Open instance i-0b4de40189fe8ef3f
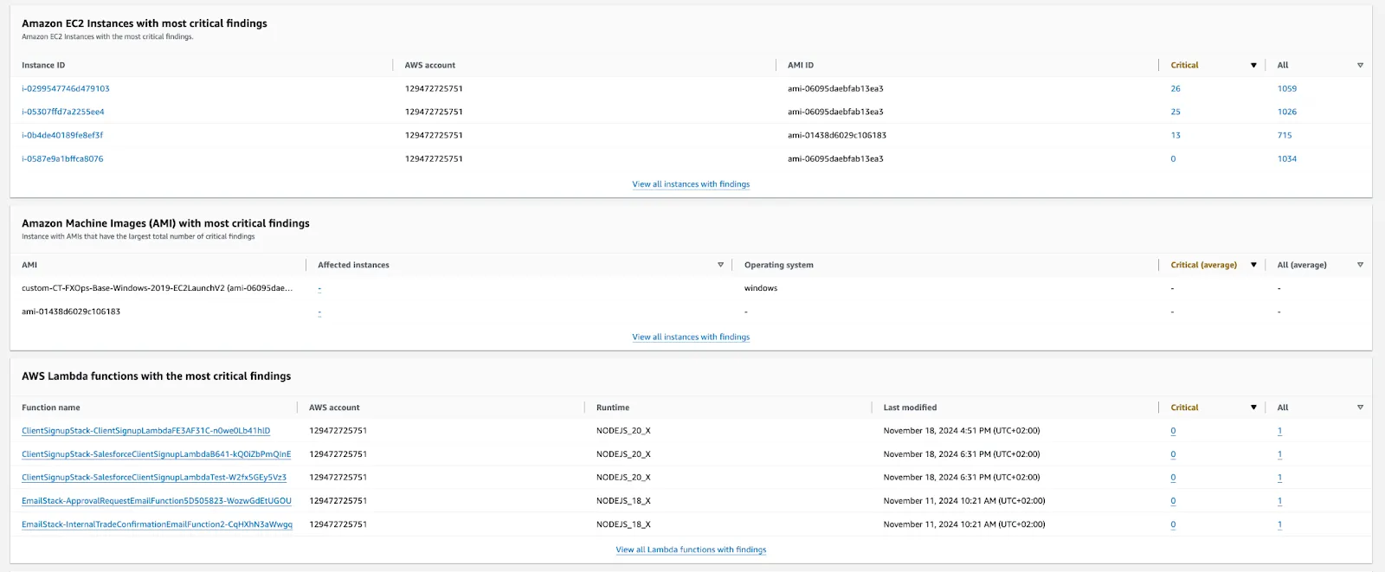Screen dimensions: 1385x572 pos(62,136)
